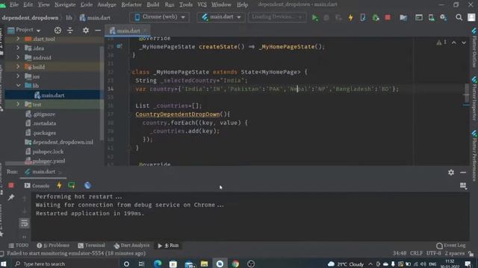
Task: Open Loading Devices dropdown
Action: (277, 17)
